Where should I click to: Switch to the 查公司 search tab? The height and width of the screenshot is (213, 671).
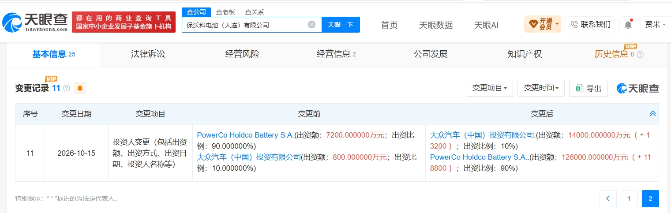tap(196, 12)
